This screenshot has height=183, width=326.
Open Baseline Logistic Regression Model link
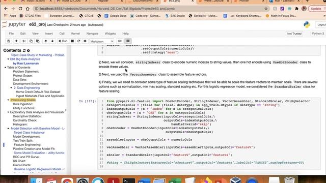pos(39,169)
